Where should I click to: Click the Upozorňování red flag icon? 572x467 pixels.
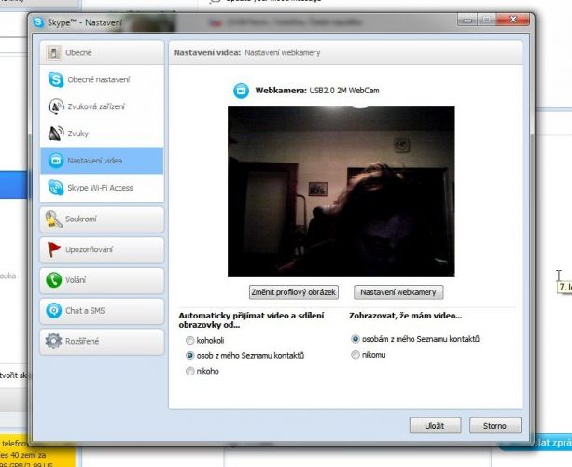click(53, 249)
